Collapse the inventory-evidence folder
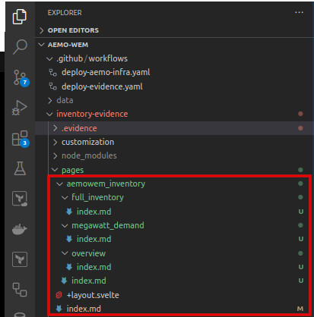 49,114
